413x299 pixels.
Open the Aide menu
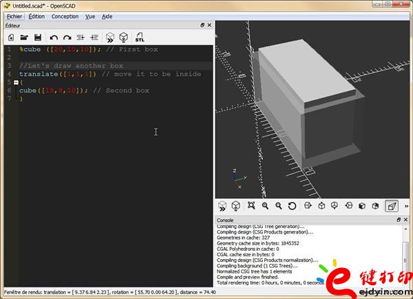(x=107, y=16)
